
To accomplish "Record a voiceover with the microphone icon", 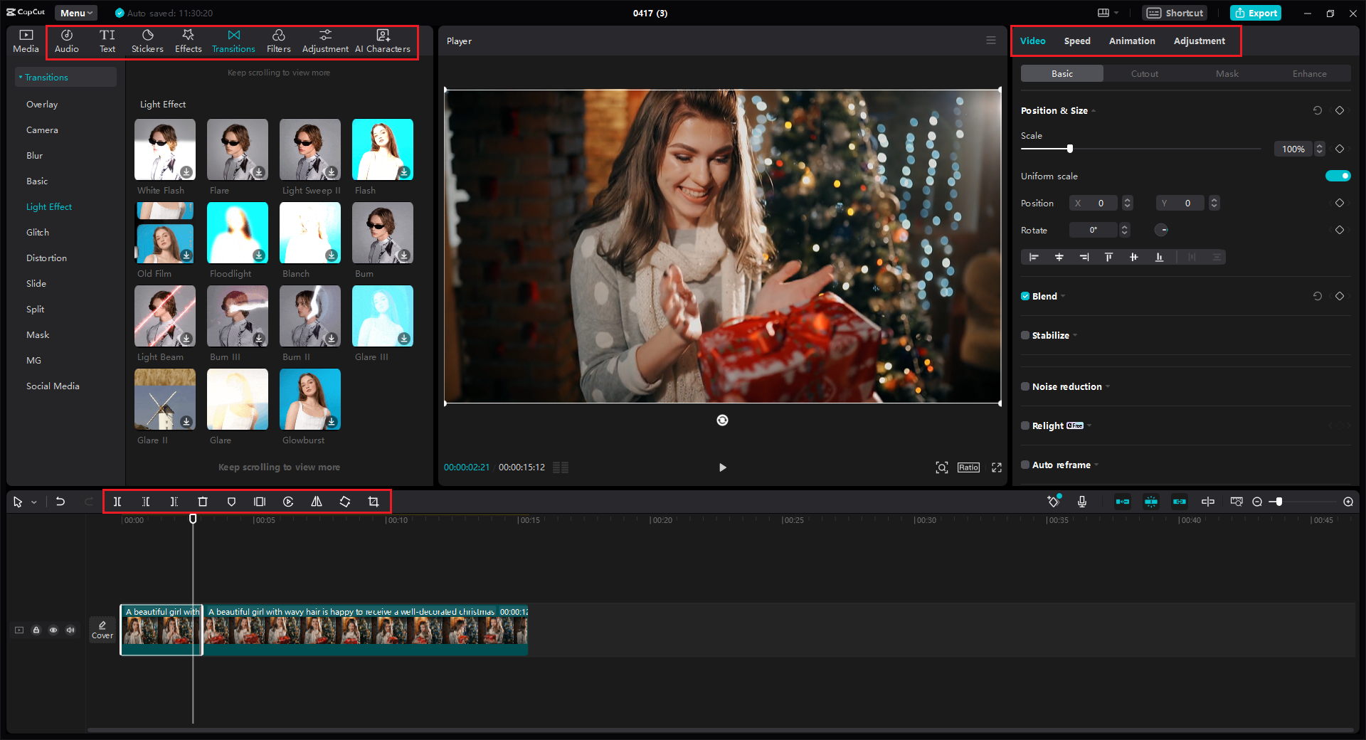I will pyautogui.click(x=1082, y=502).
